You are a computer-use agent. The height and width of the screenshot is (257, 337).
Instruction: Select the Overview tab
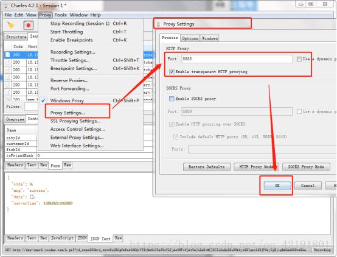(x=15, y=119)
